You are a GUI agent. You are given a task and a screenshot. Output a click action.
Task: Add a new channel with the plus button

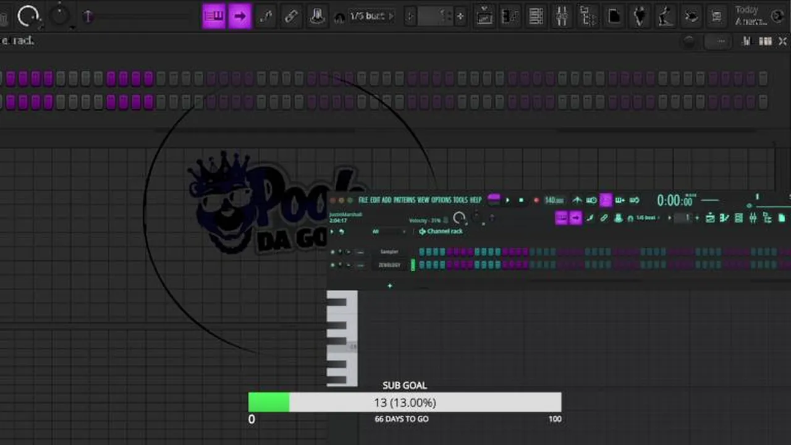pyautogui.click(x=390, y=286)
